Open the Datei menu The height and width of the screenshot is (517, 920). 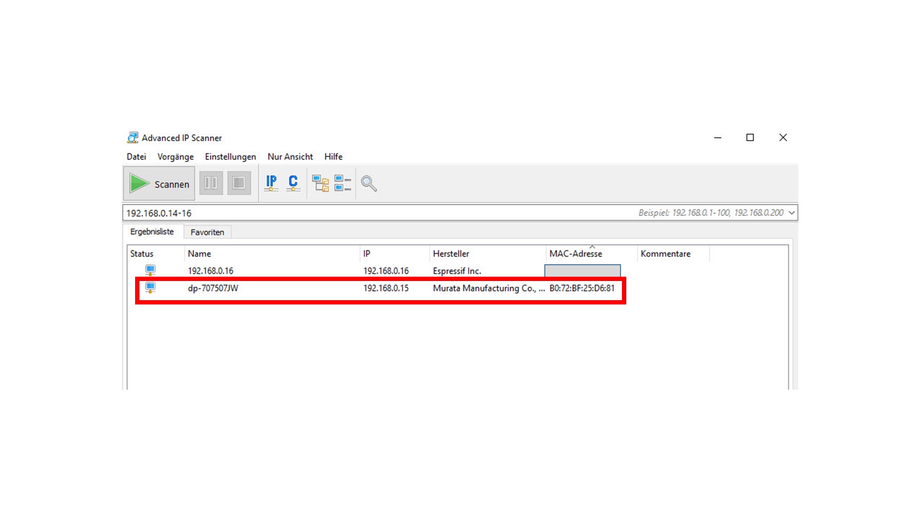[x=136, y=157]
